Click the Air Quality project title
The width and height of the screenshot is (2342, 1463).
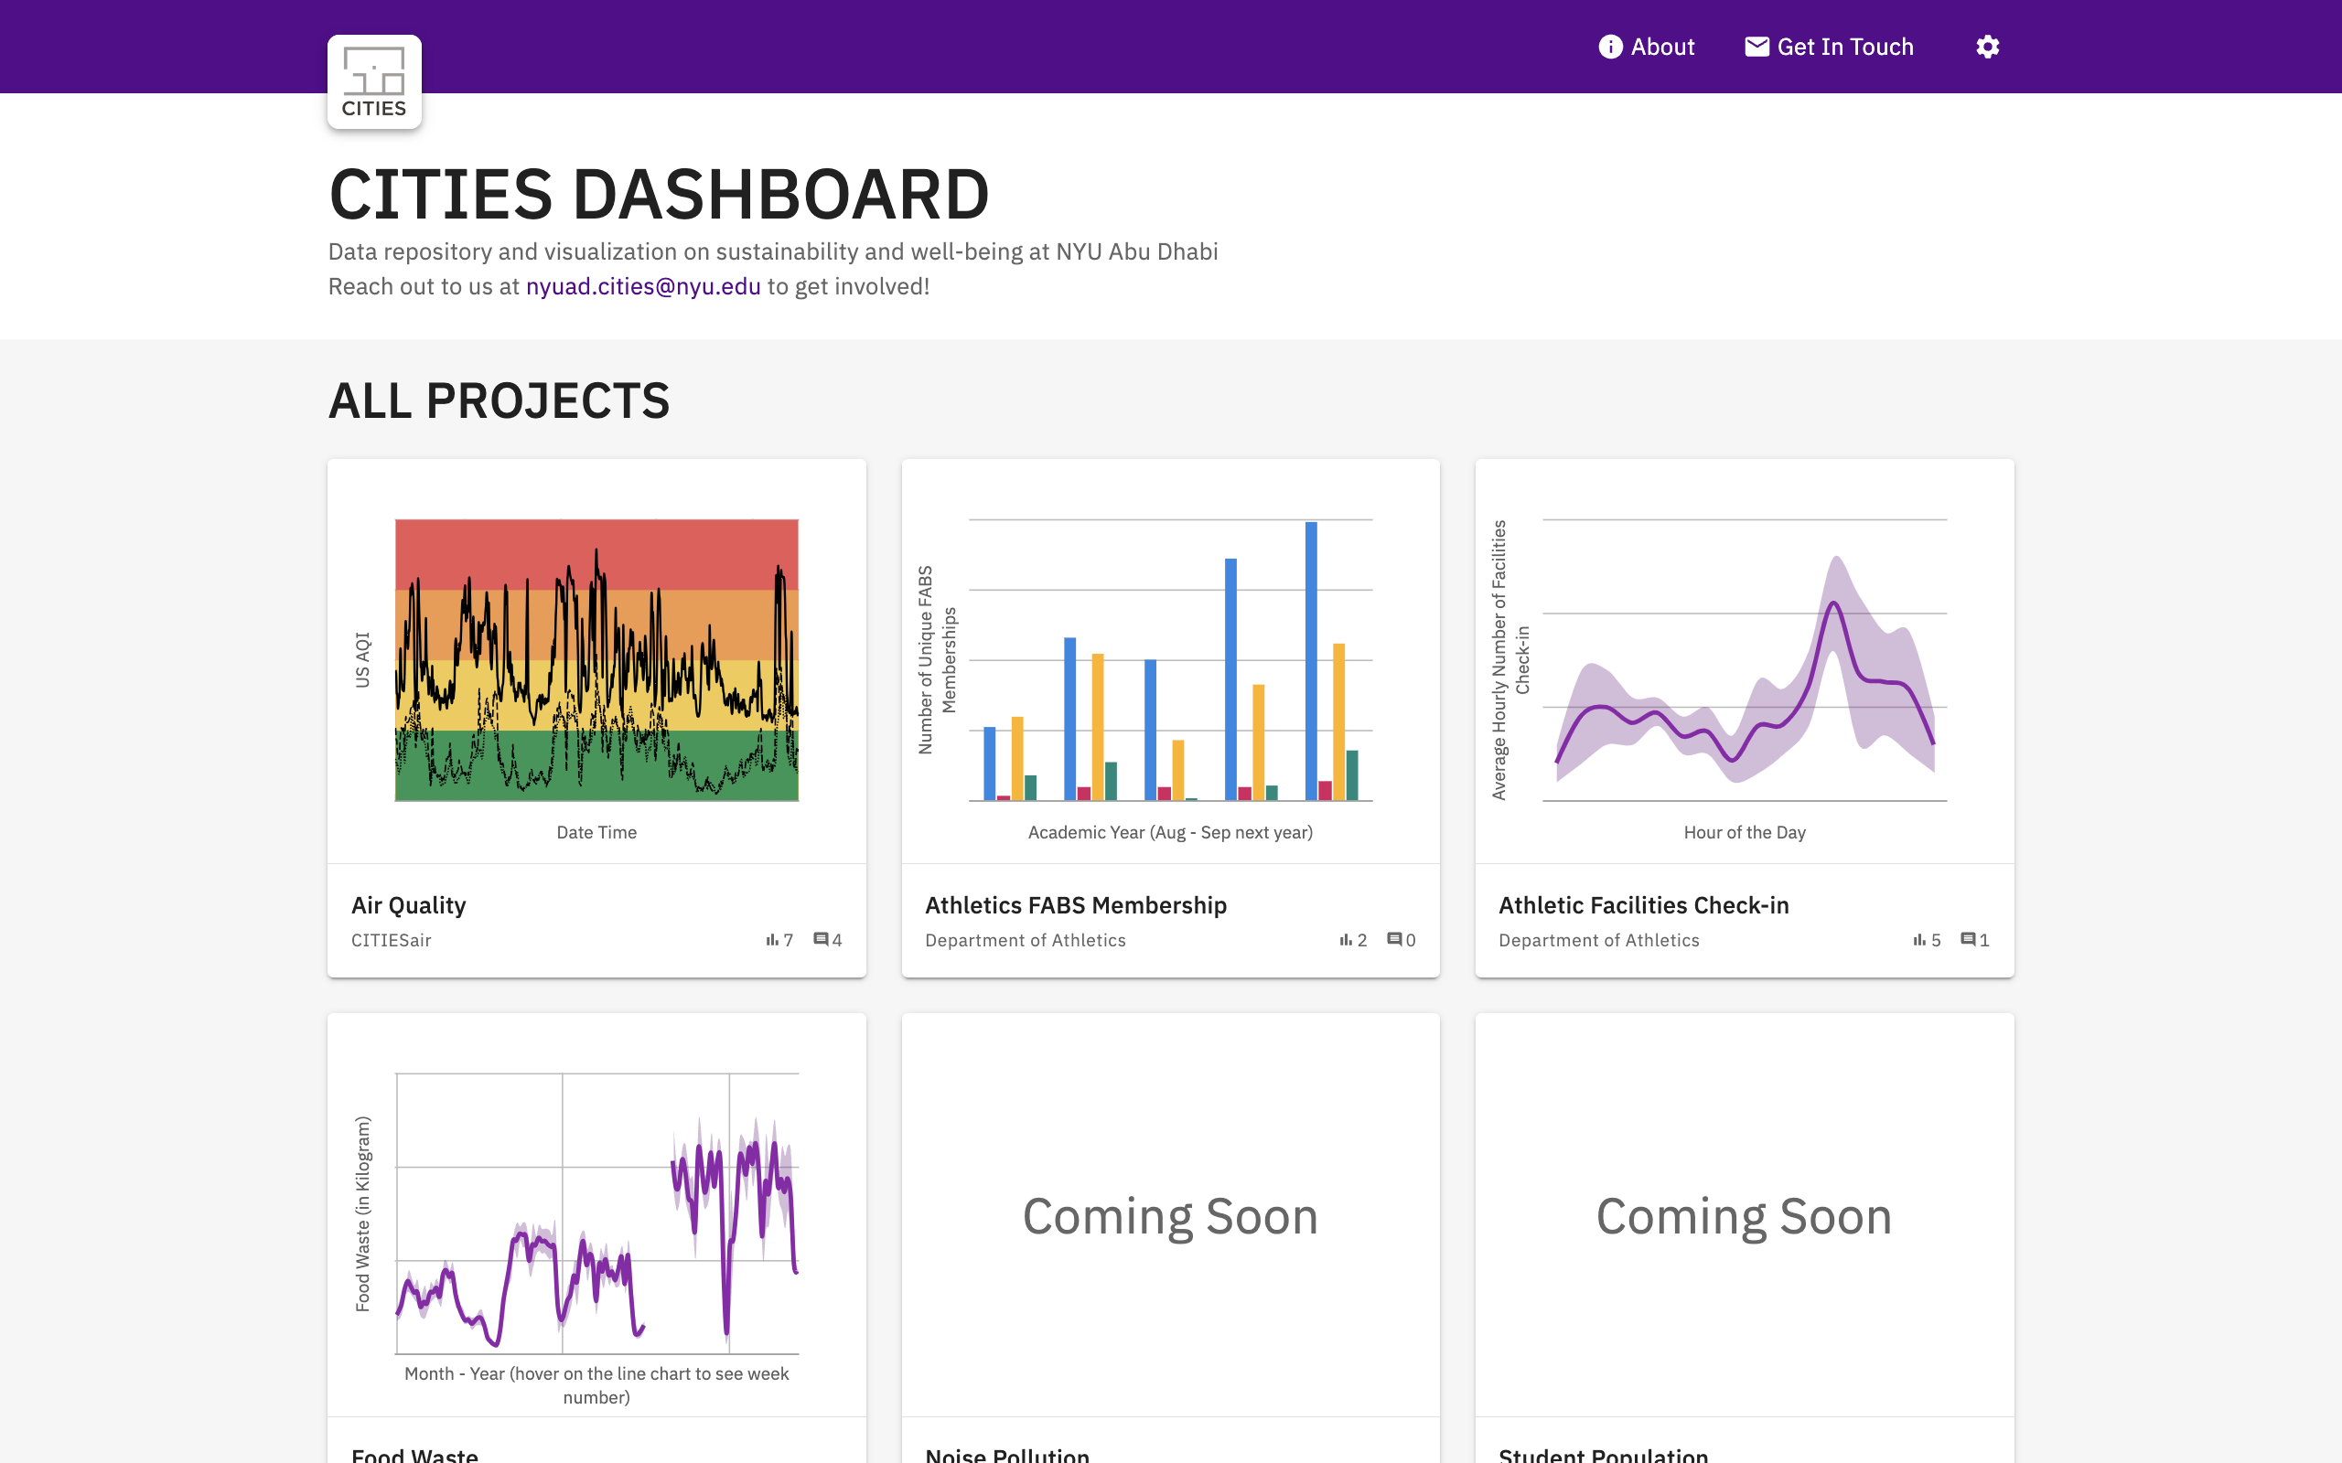(408, 905)
